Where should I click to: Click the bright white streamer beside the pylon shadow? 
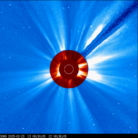[94, 35]
